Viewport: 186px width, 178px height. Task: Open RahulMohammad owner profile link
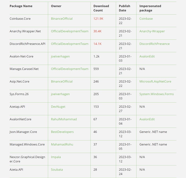(x=64, y=119)
